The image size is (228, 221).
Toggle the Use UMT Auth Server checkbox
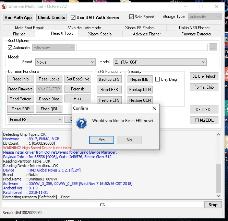(x=73, y=17)
